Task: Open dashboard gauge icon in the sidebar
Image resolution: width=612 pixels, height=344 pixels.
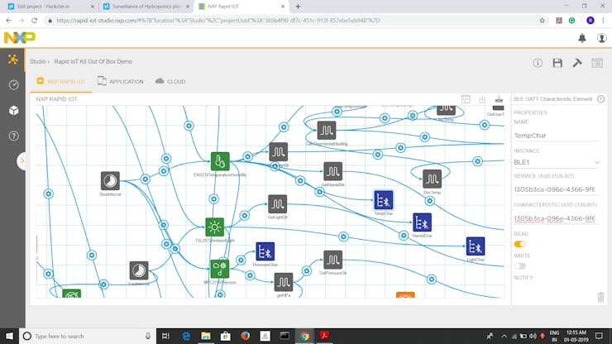Action: (14, 84)
